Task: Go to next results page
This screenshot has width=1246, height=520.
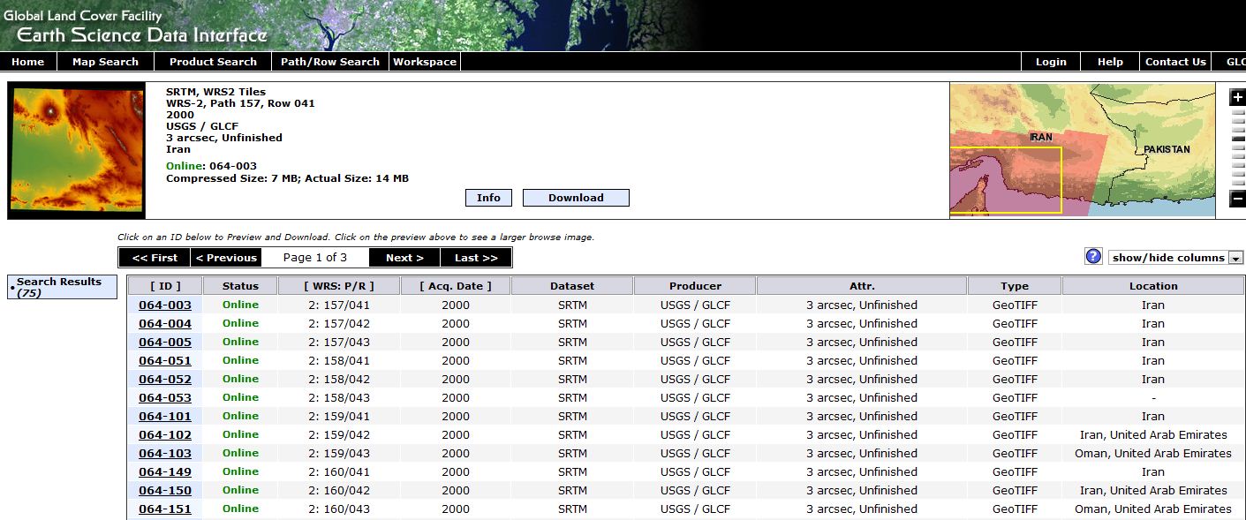Action: (x=404, y=258)
